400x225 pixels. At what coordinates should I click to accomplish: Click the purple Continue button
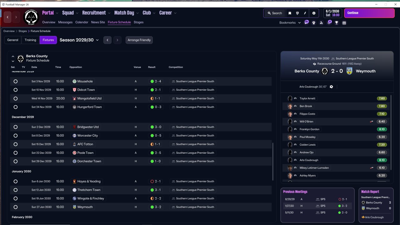[369, 13]
